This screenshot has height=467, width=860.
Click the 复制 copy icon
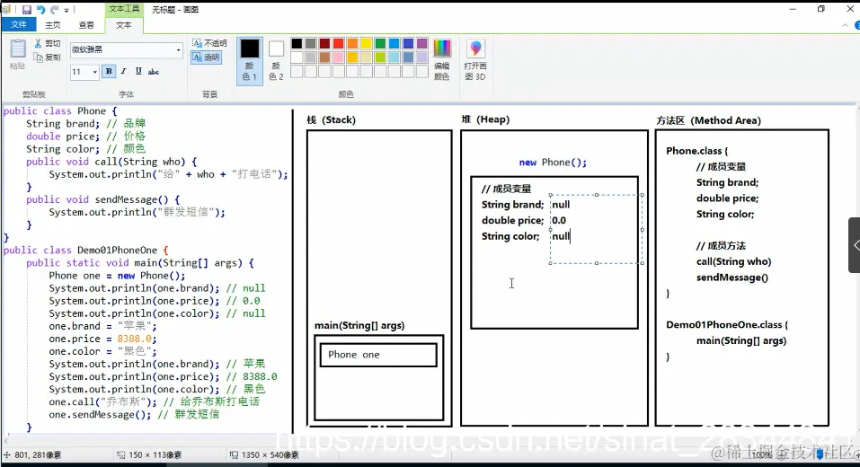click(38, 57)
